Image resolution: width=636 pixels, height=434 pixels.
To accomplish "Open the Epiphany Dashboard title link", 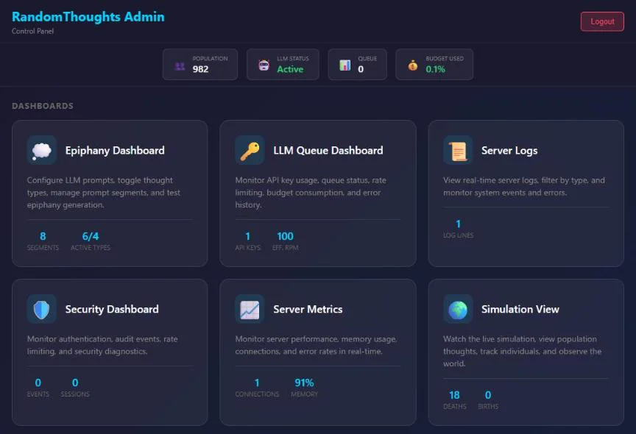I will pyautogui.click(x=115, y=151).
